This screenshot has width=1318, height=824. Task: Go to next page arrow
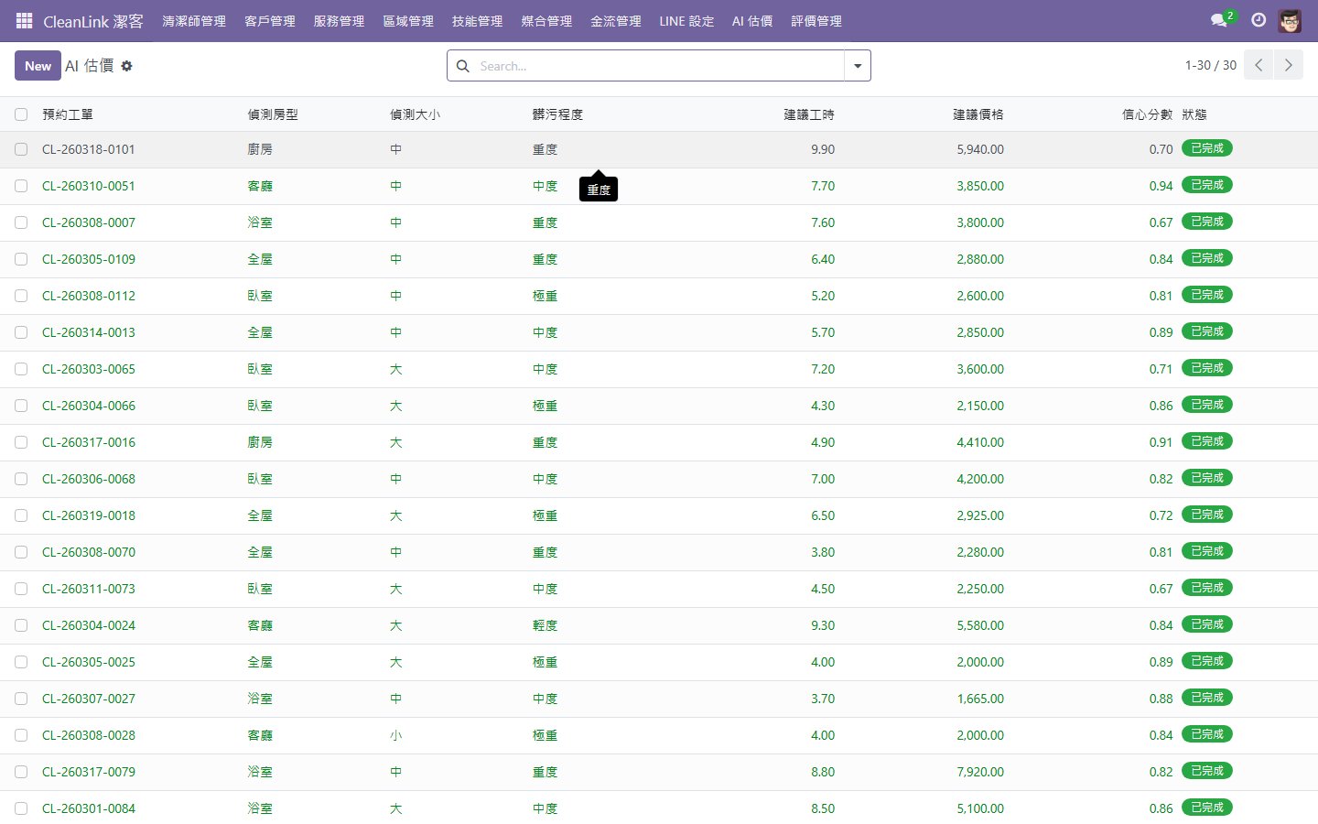[1288, 65]
